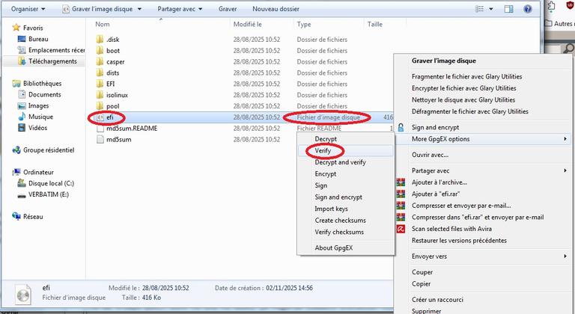Open Disque local (C:) drive icon
The width and height of the screenshot is (575, 314).
[x=22, y=183]
